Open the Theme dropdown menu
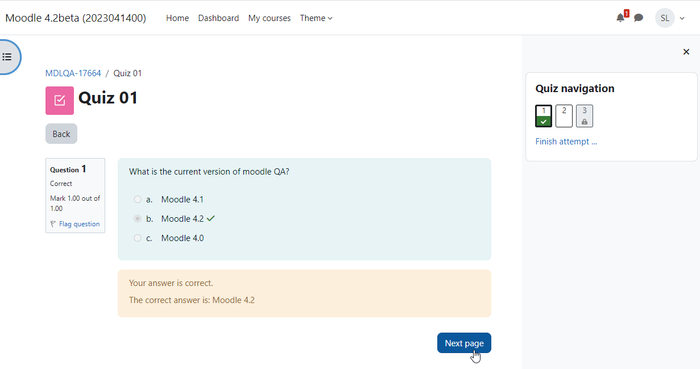The width and height of the screenshot is (700, 369). coord(316,18)
